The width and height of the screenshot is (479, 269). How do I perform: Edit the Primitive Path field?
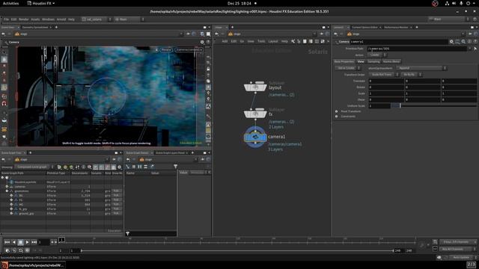tap(418, 49)
